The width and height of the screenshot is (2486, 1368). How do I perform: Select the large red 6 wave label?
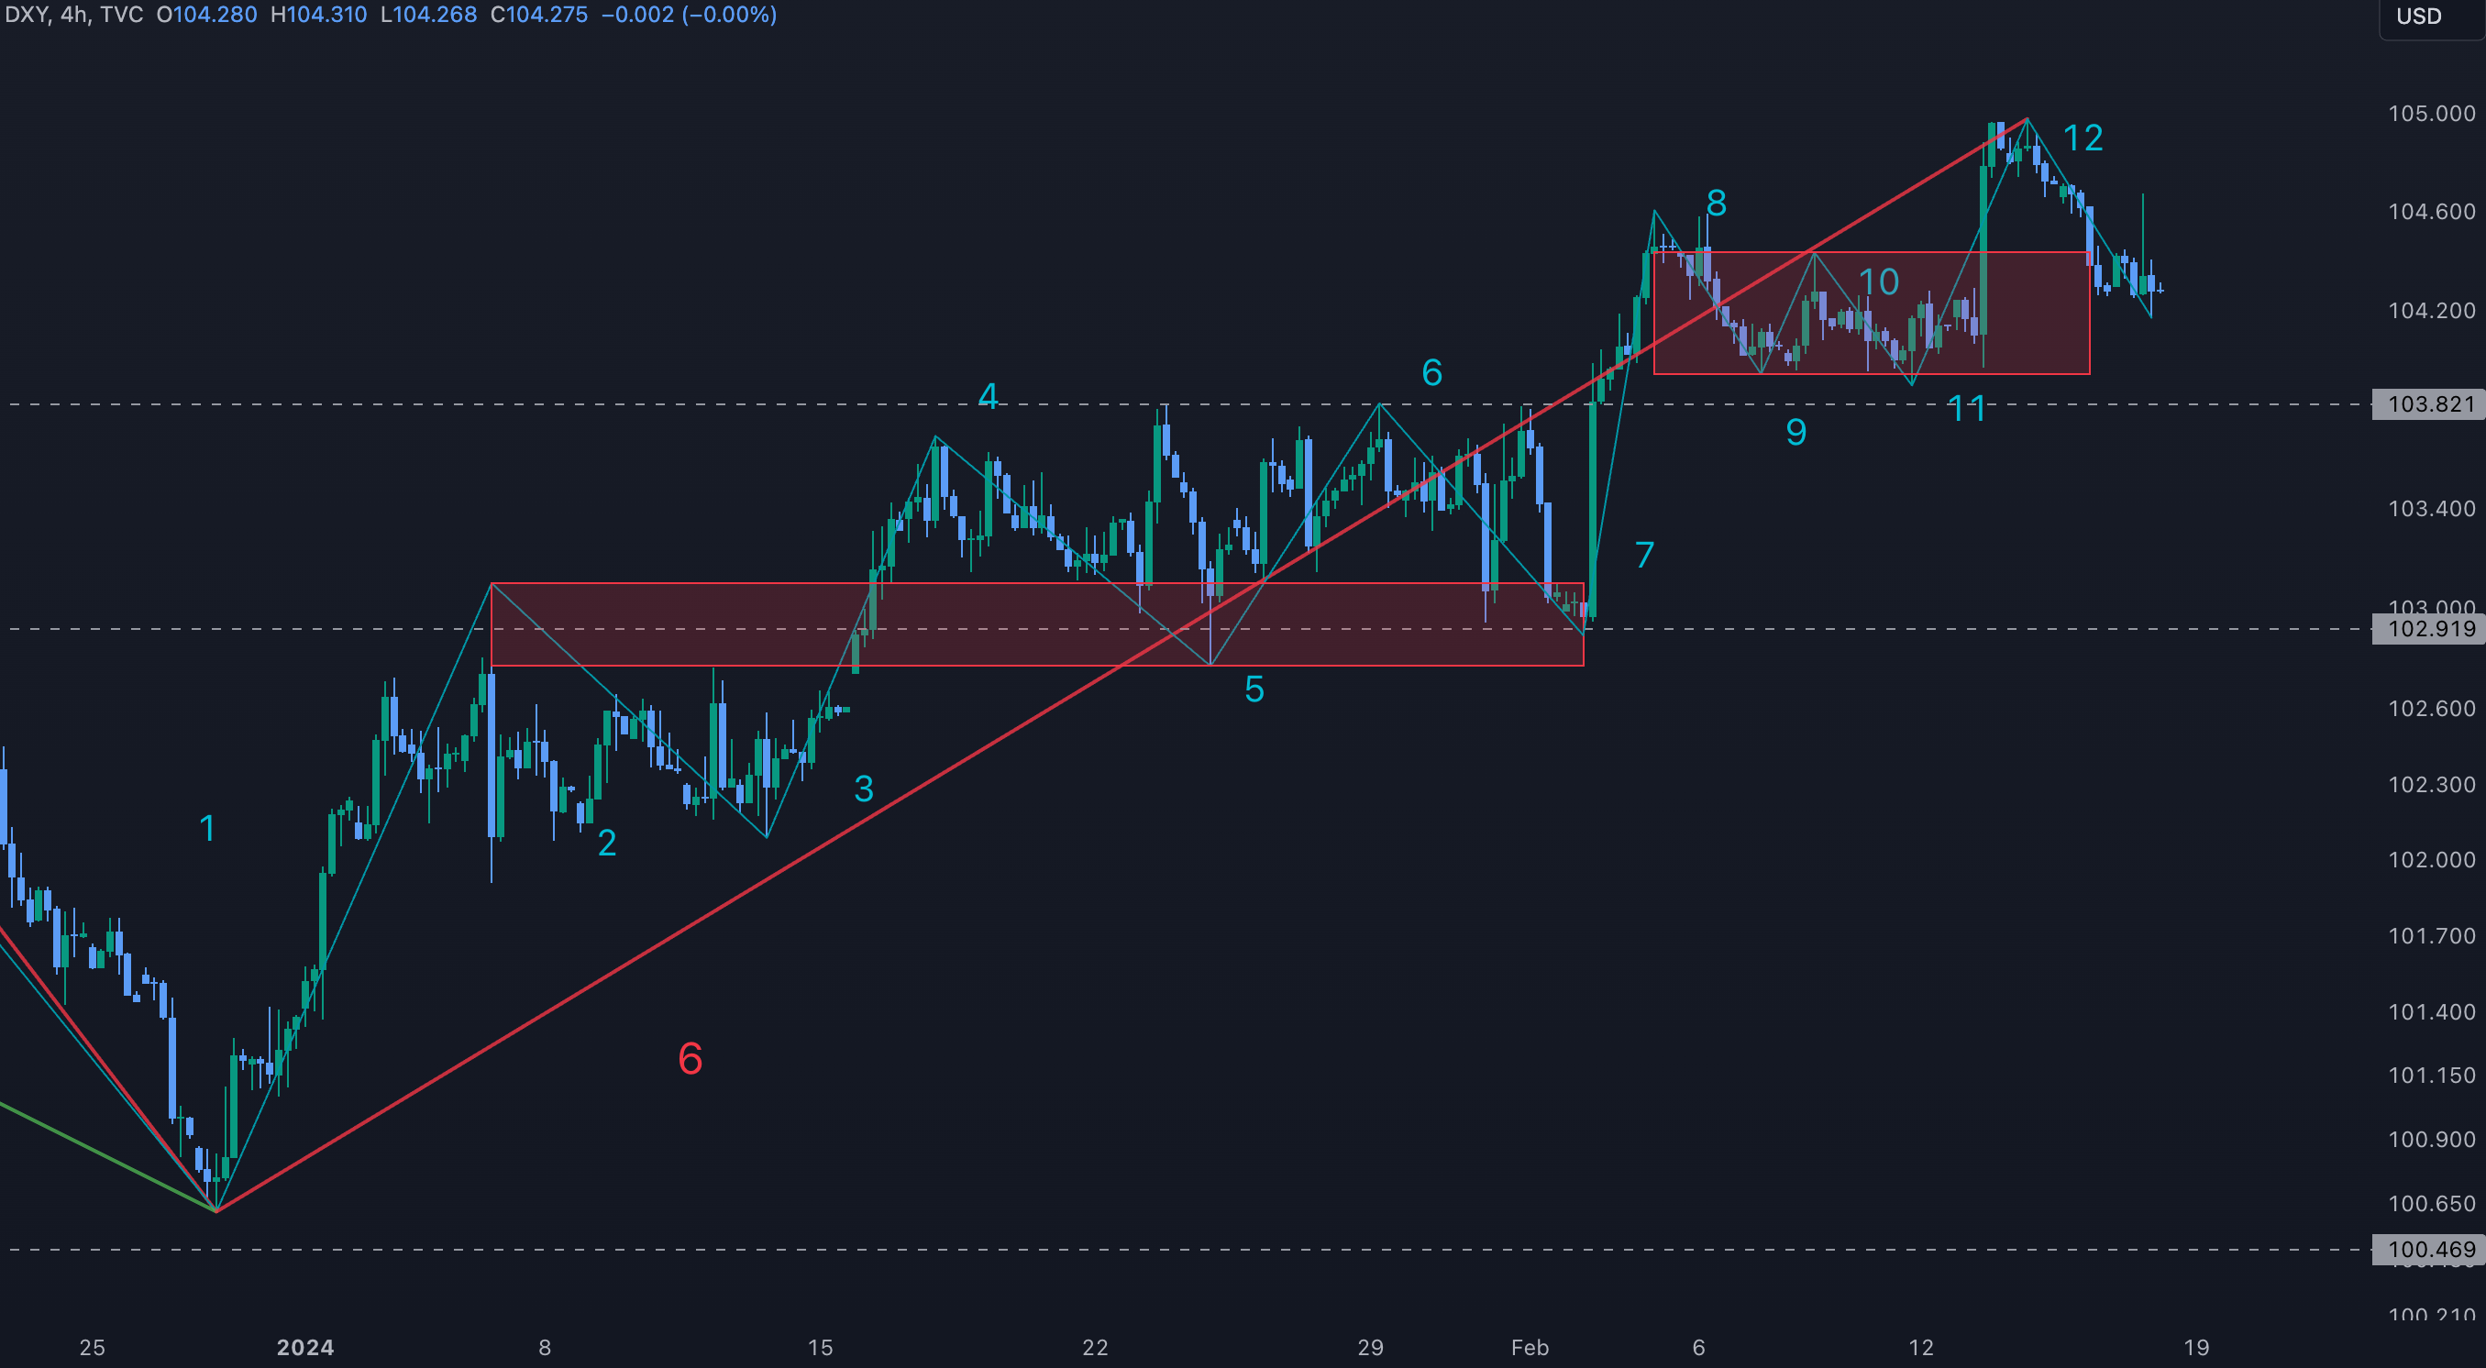690,1059
